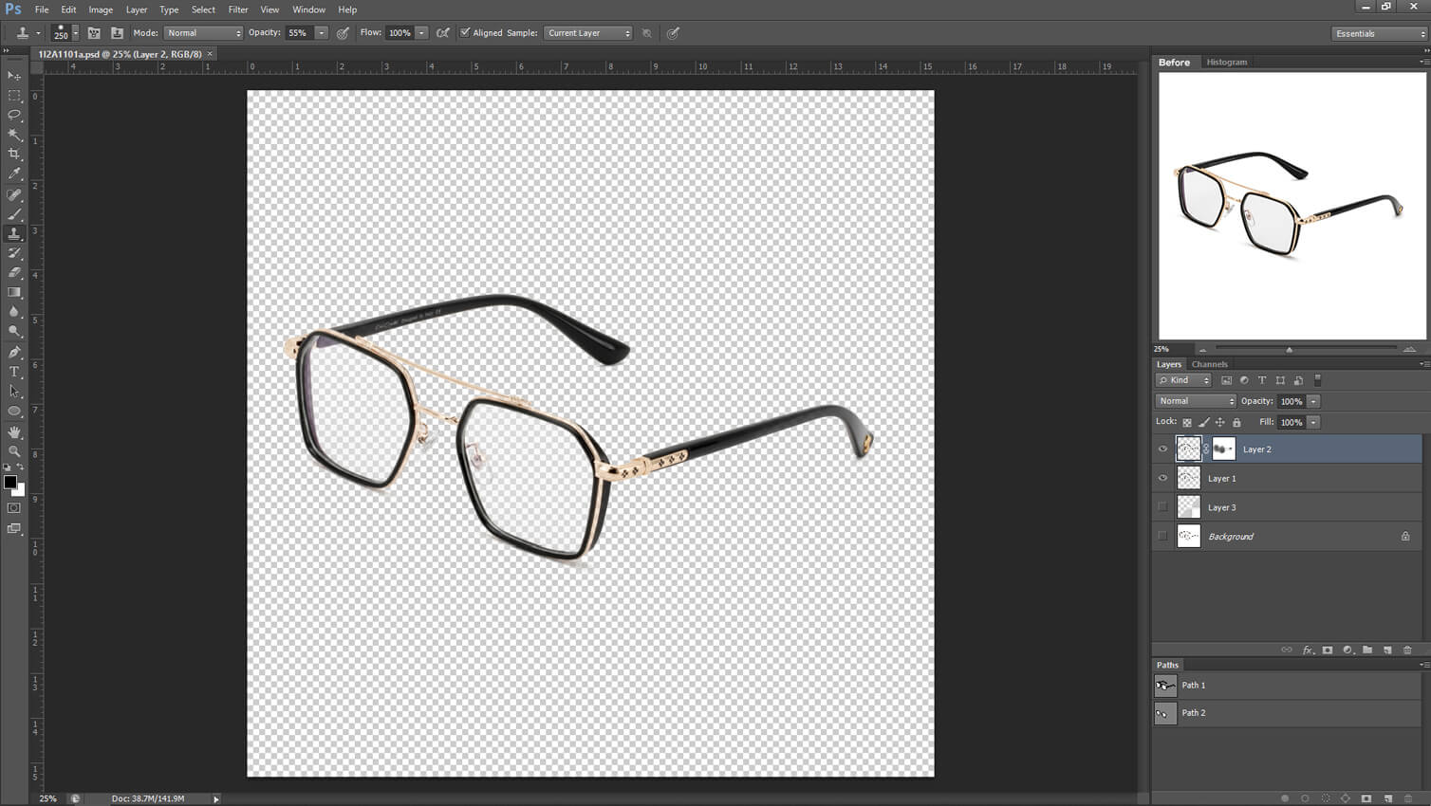Image resolution: width=1431 pixels, height=806 pixels.
Task: Switch to the Histogram tab
Action: click(1227, 62)
